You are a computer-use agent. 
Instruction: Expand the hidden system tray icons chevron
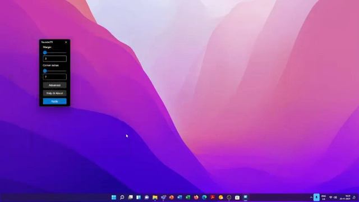[x=311, y=198]
